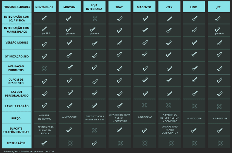This screenshot has height=153, width=232.
Task: Click the Linx checkmark for Cupom de Desconto
Action: tap(195, 80)
